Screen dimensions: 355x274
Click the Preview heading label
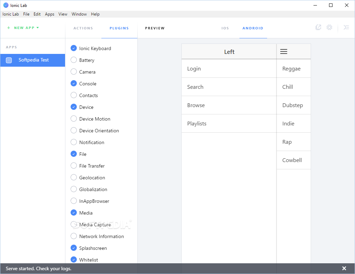click(155, 28)
